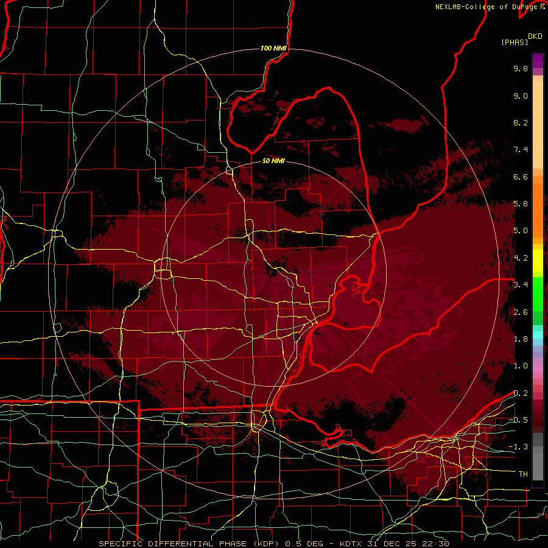Click the NEXLAB-College of DuPage label

point(487,7)
